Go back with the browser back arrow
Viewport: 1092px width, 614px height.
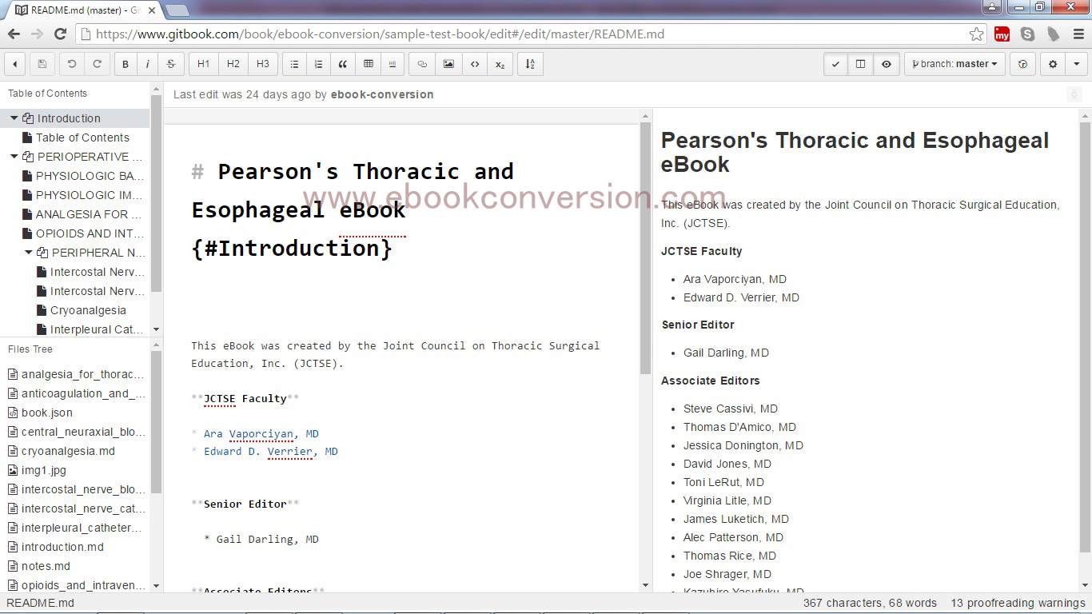click(14, 34)
